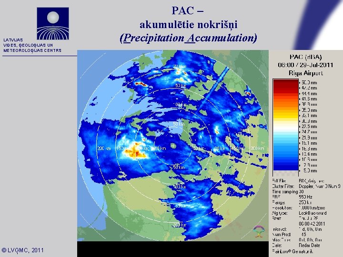Viewport: 343px width, 257px height.
Task: Click the "© LVĢMC, 2011" copyright text
Action: click(x=22, y=250)
